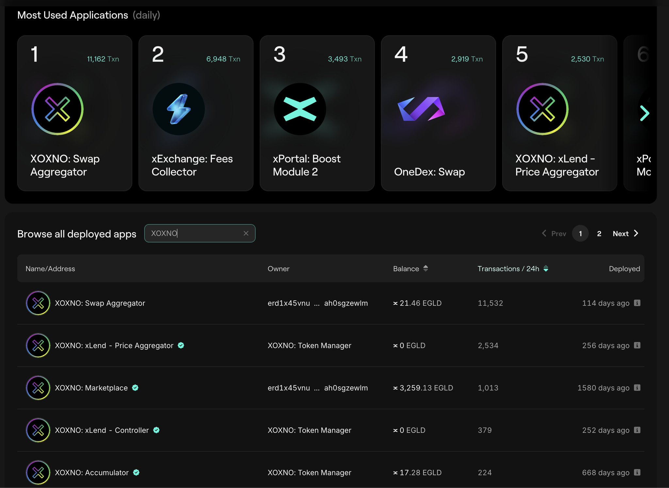Click the xPortal Boost Module logo
This screenshot has width=669, height=488.
click(300, 109)
